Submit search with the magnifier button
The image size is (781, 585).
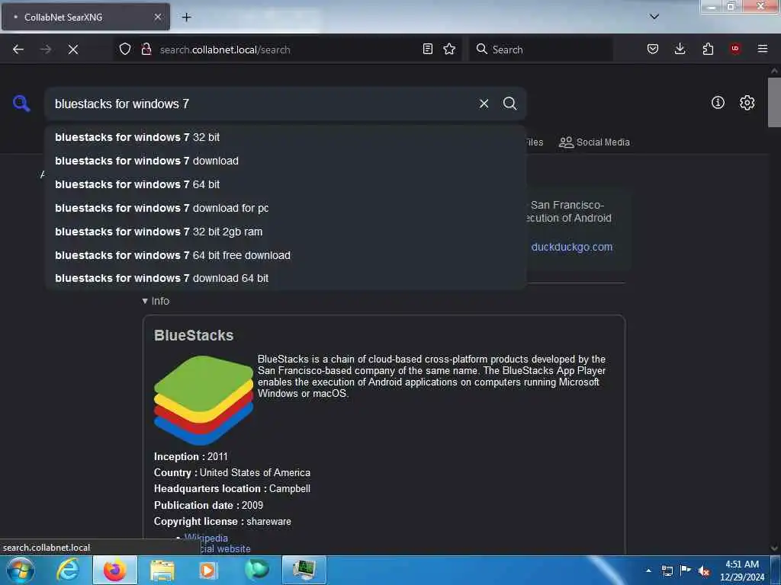509,104
